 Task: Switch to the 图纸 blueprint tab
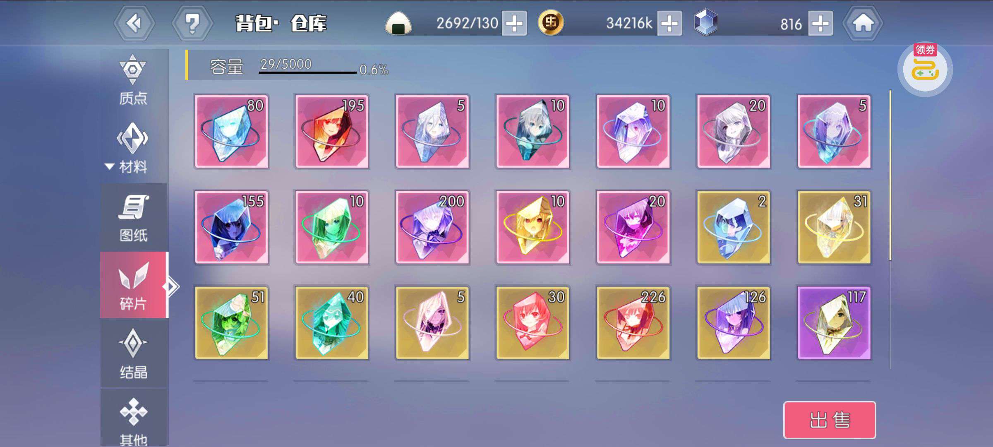pos(134,217)
